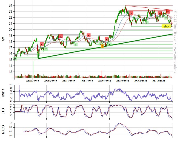180x141 pixels.
Task: Click the 81 value on STO axis
Action: click(x=11, y=107)
